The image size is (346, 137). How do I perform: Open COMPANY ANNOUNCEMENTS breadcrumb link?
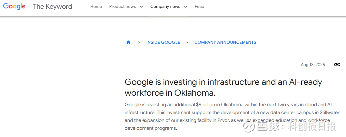tap(225, 42)
